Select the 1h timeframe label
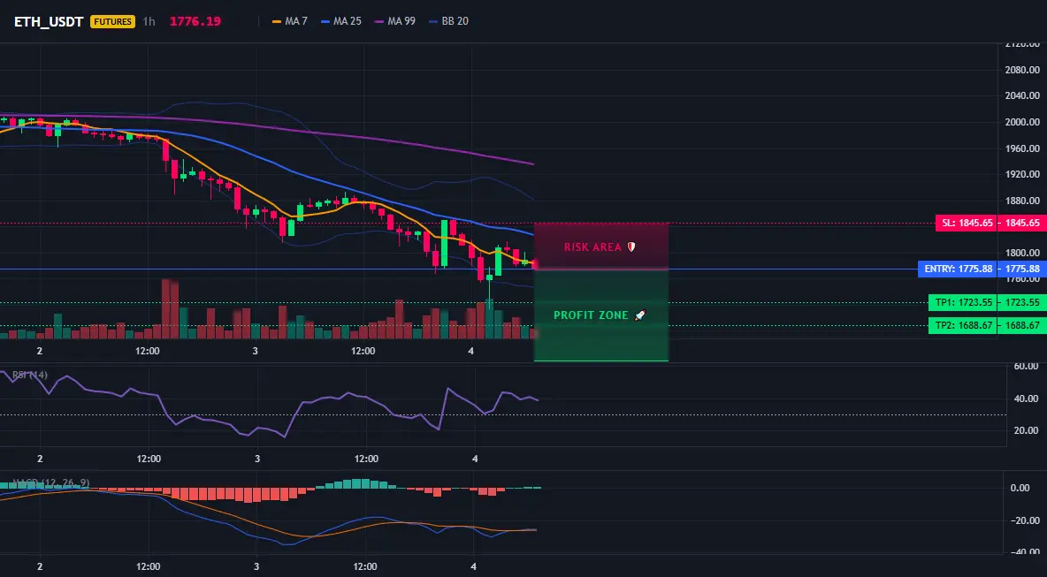Screen dimensions: 1047x577 (x=149, y=21)
